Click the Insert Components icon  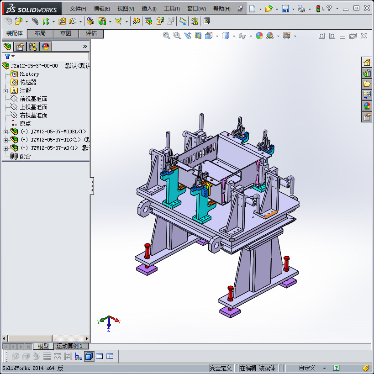[19, 21]
